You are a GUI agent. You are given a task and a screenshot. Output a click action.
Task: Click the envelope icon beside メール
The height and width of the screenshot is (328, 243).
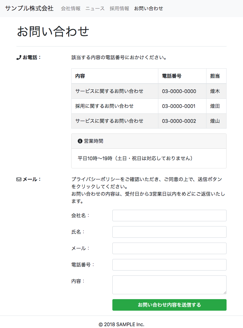(19, 179)
